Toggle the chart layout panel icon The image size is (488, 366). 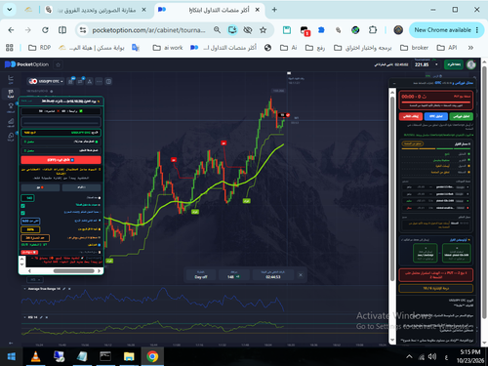[108, 81]
